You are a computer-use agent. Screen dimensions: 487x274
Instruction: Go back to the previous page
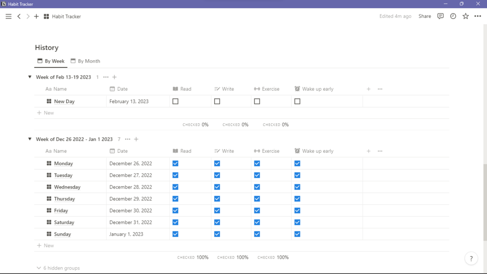[19, 16]
